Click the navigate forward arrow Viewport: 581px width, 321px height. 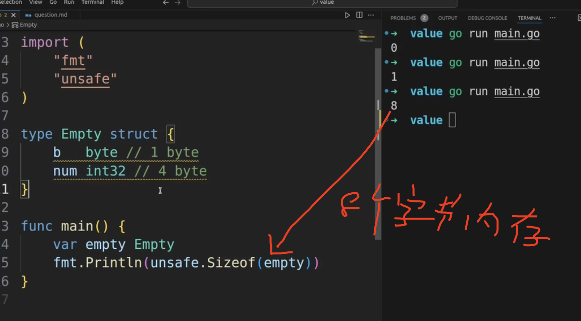click(x=178, y=2)
